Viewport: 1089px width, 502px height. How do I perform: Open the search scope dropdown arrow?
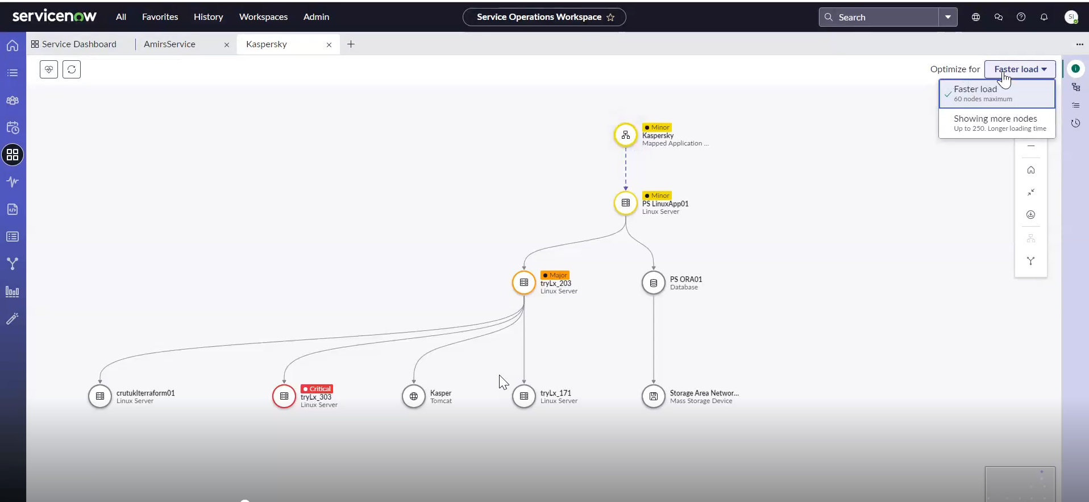click(x=947, y=17)
